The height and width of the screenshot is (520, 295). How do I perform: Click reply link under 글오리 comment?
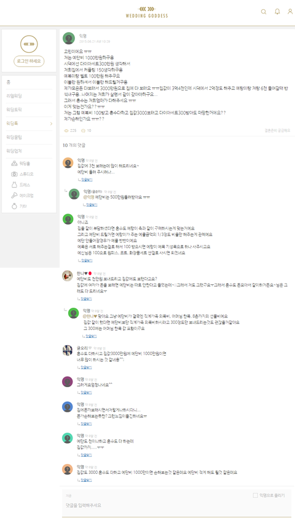click(86, 367)
